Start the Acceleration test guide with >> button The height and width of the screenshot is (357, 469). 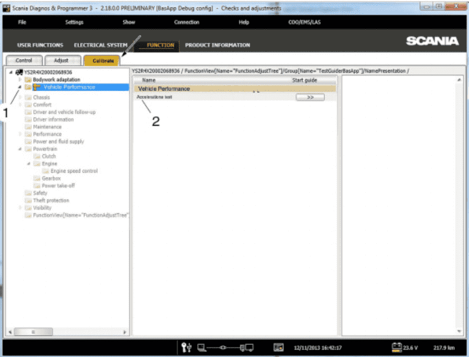pyautogui.click(x=310, y=97)
